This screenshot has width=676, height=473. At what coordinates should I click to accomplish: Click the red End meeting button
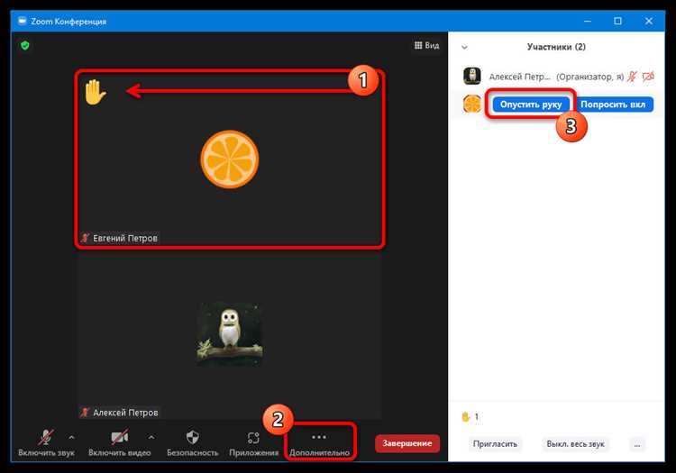(x=407, y=443)
